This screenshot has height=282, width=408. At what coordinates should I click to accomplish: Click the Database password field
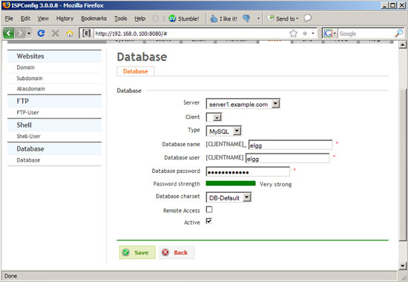(x=248, y=172)
